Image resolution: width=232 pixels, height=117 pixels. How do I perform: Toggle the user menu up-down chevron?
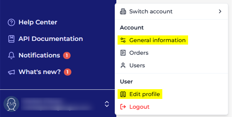click(x=107, y=104)
